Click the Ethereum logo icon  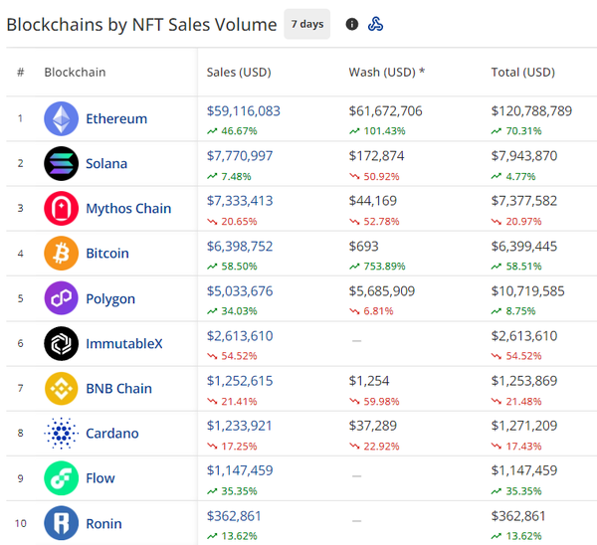click(61, 118)
